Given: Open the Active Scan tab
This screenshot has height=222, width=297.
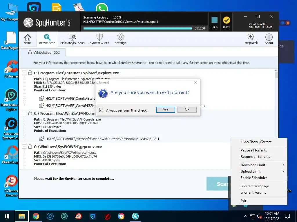Looking at the screenshot, I should tap(47, 39).
